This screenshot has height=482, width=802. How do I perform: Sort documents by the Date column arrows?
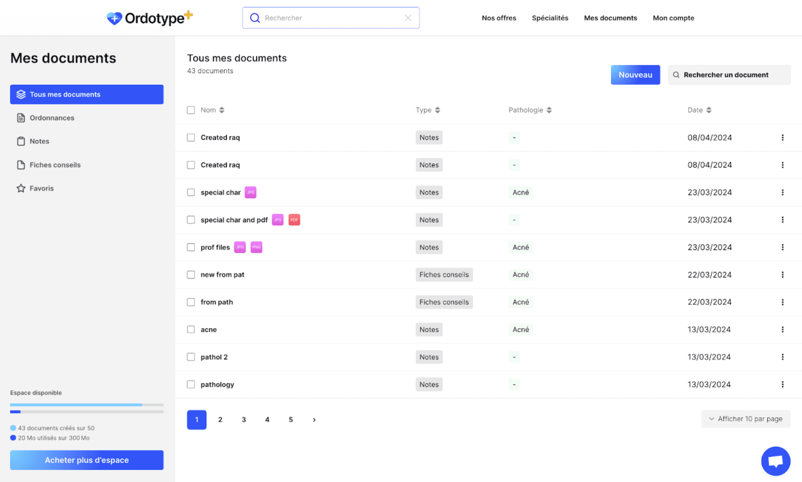point(709,110)
